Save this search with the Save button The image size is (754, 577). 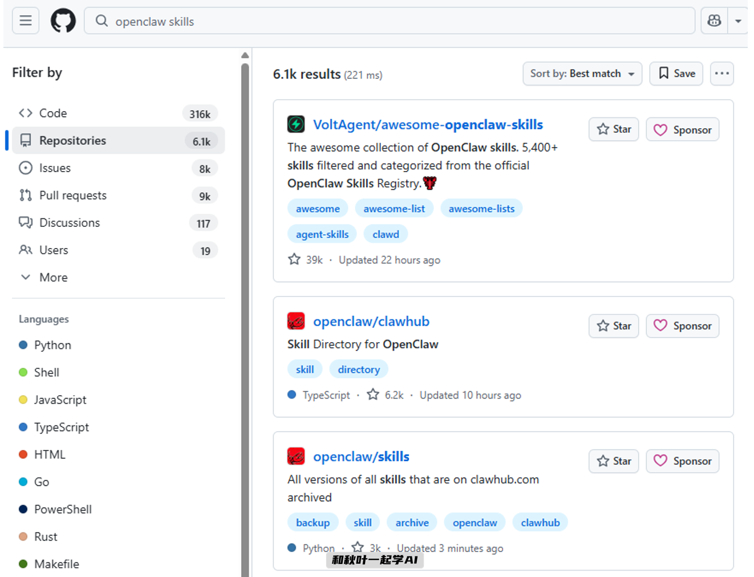click(676, 74)
